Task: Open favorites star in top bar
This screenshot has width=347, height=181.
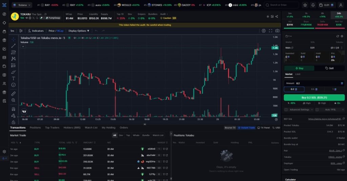Action: (x=305, y=5)
